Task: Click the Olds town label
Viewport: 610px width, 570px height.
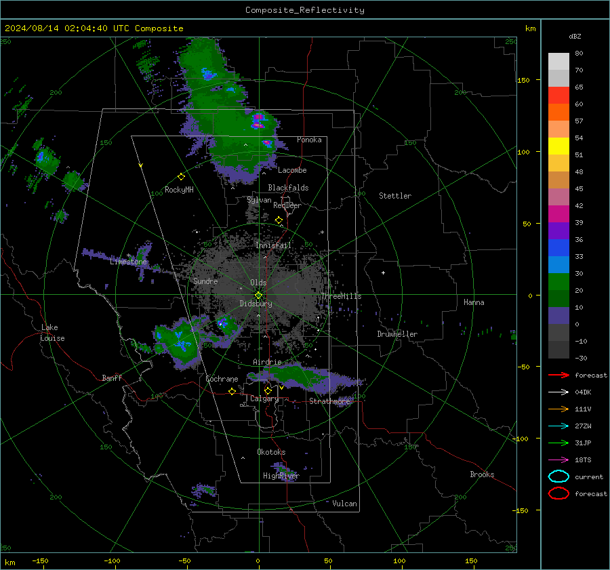Action: coord(258,283)
